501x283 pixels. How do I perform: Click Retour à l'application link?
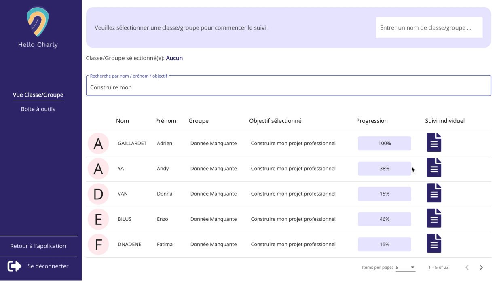[38, 246]
